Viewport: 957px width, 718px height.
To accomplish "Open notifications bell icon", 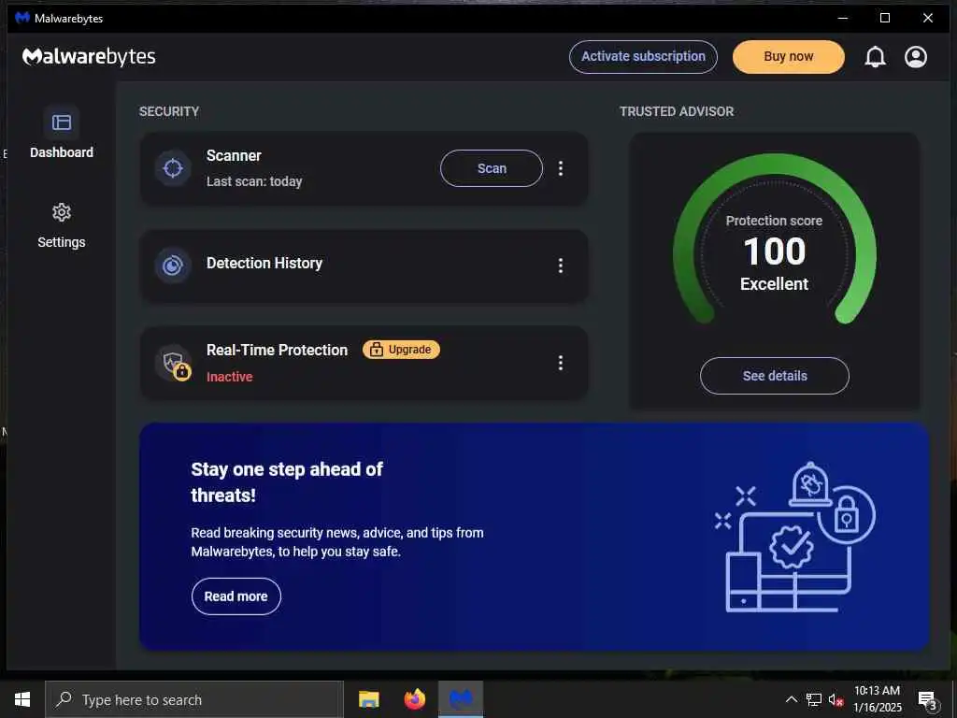I will pyautogui.click(x=875, y=57).
